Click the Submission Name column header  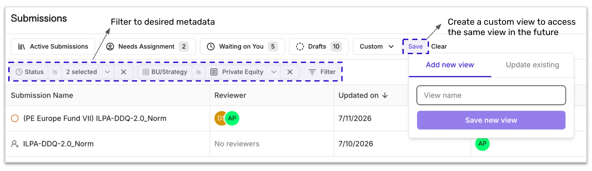pyautogui.click(x=42, y=95)
